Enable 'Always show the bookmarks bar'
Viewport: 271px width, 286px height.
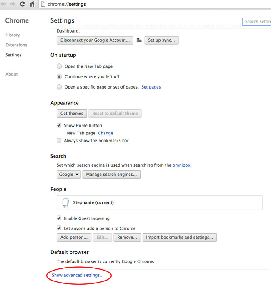[59, 141]
